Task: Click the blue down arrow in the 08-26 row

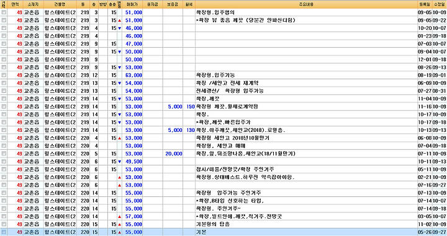Action: click(119, 68)
